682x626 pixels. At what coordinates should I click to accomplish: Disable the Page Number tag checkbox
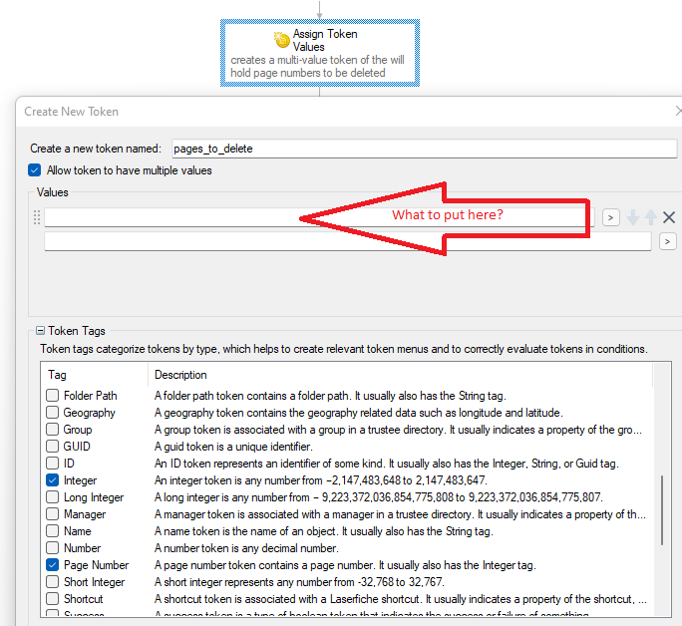[x=52, y=565]
